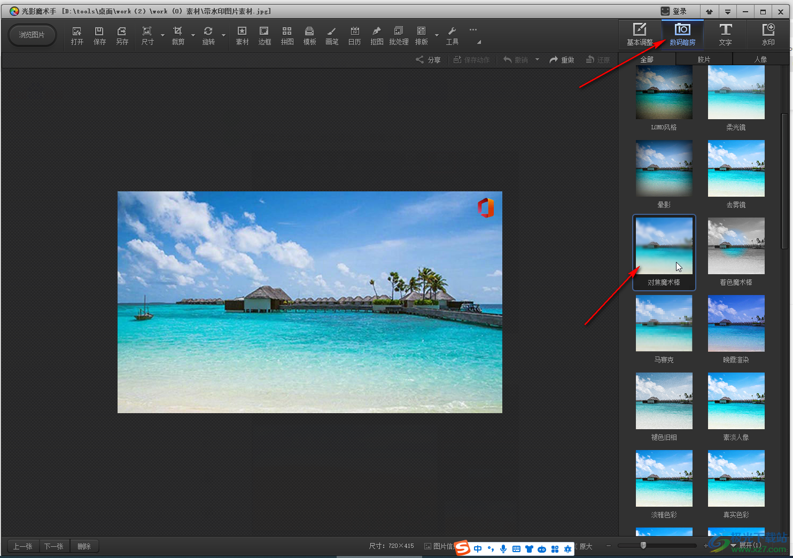This screenshot has height=558, width=793.
Task: Switch to the 数码暗房 panel
Action: pos(682,35)
